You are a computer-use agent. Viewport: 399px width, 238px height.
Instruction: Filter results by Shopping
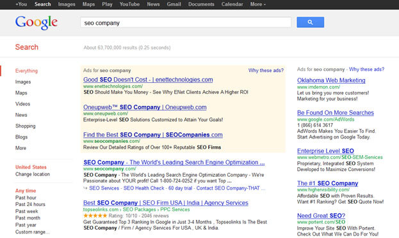point(26,126)
